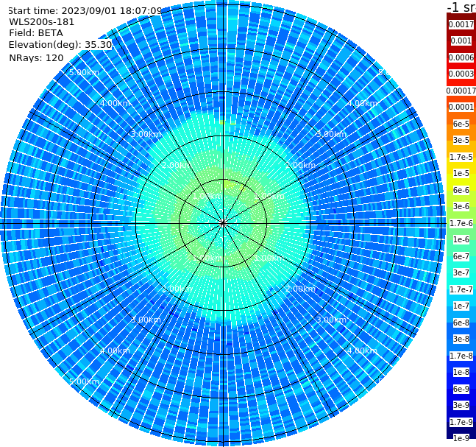Select the 0.0003 colorbar value
476x447 pixels.
[461, 74]
